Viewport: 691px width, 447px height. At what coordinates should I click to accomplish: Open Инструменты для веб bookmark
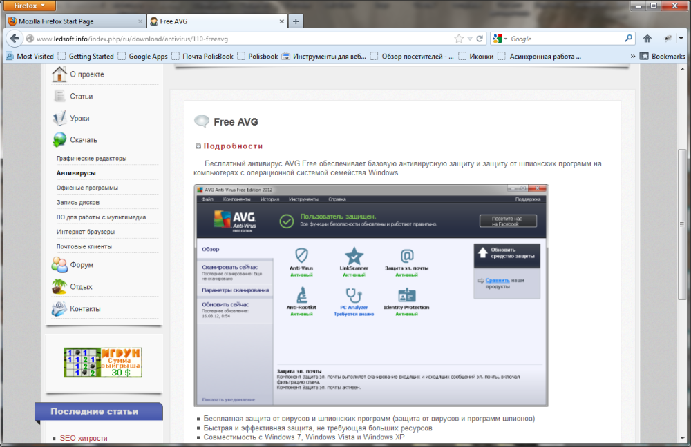(x=324, y=57)
